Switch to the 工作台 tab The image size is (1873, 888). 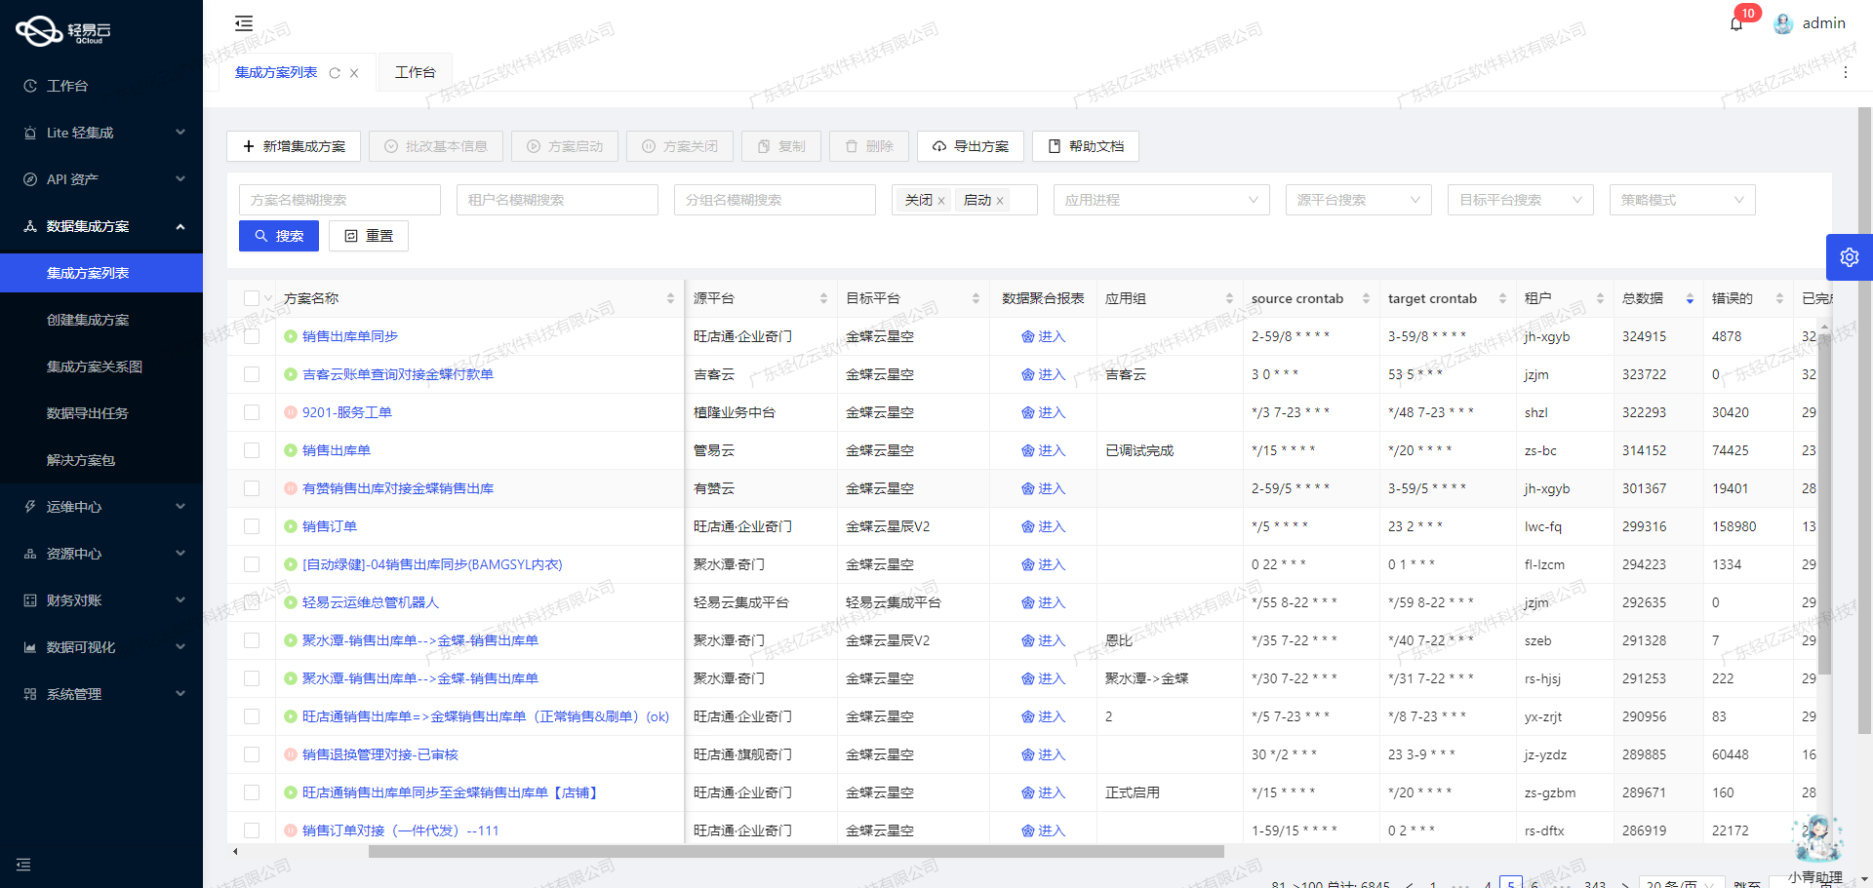[x=415, y=72]
